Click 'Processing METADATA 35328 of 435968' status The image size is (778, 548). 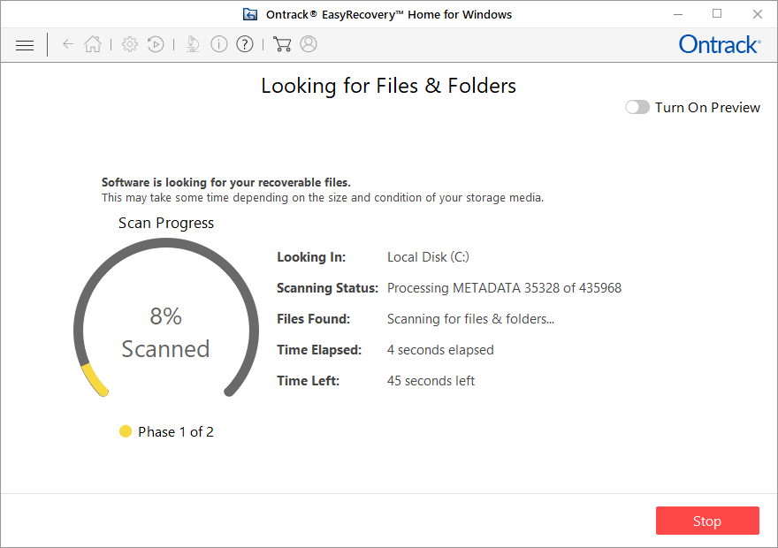(x=504, y=288)
